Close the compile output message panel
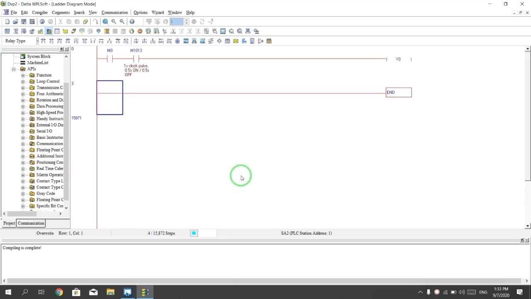The height and width of the screenshot is (299, 531). [x=527, y=240]
